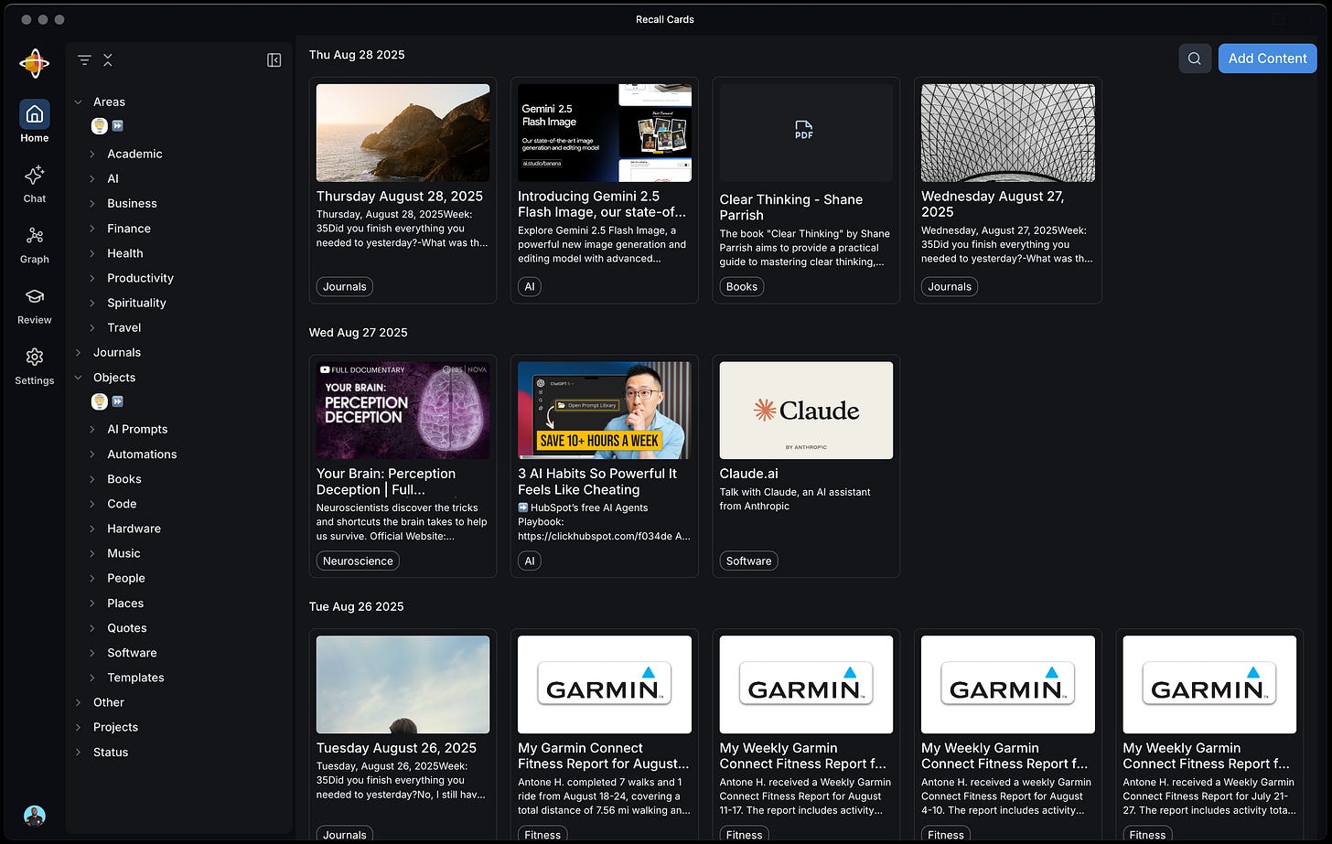Click 'Thu Aug 28 2025' date header

pos(357,55)
